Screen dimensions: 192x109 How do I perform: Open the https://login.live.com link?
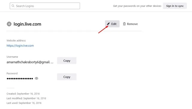(20, 46)
